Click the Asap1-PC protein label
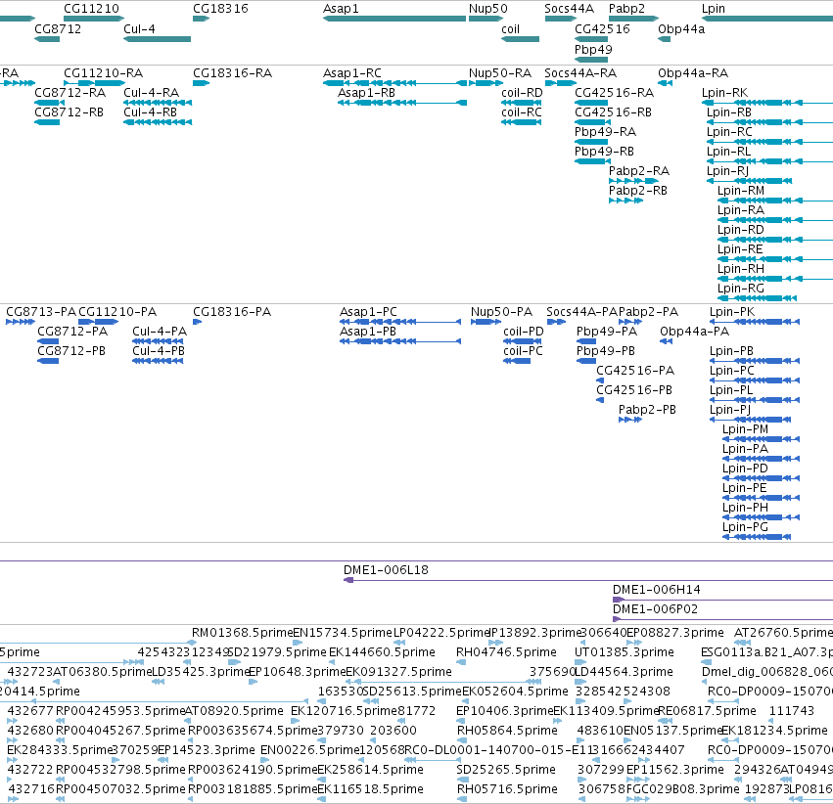833x804 pixels. (368, 311)
